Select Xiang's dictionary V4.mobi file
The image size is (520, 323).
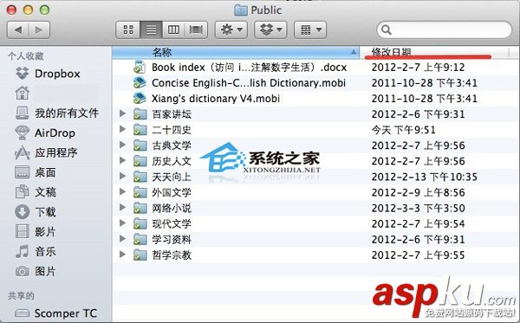(x=216, y=99)
